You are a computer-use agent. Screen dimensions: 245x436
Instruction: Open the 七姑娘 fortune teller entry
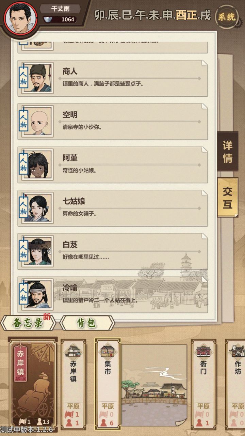(113, 207)
